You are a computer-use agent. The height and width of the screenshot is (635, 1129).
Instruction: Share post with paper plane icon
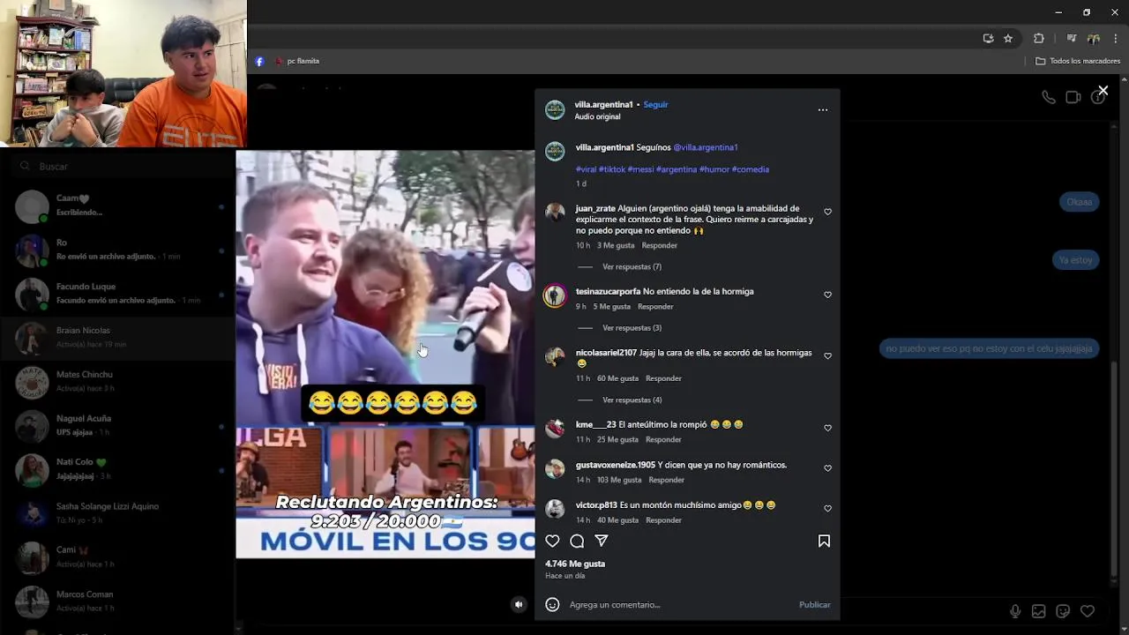click(602, 541)
